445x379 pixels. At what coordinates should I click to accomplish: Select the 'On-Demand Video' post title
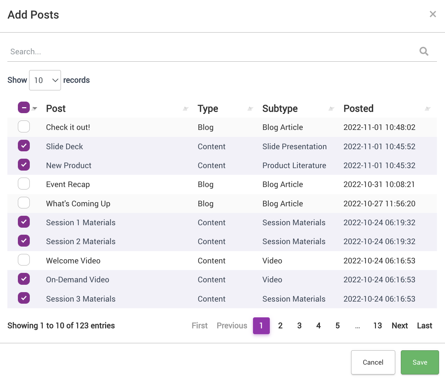[x=77, y=280]
